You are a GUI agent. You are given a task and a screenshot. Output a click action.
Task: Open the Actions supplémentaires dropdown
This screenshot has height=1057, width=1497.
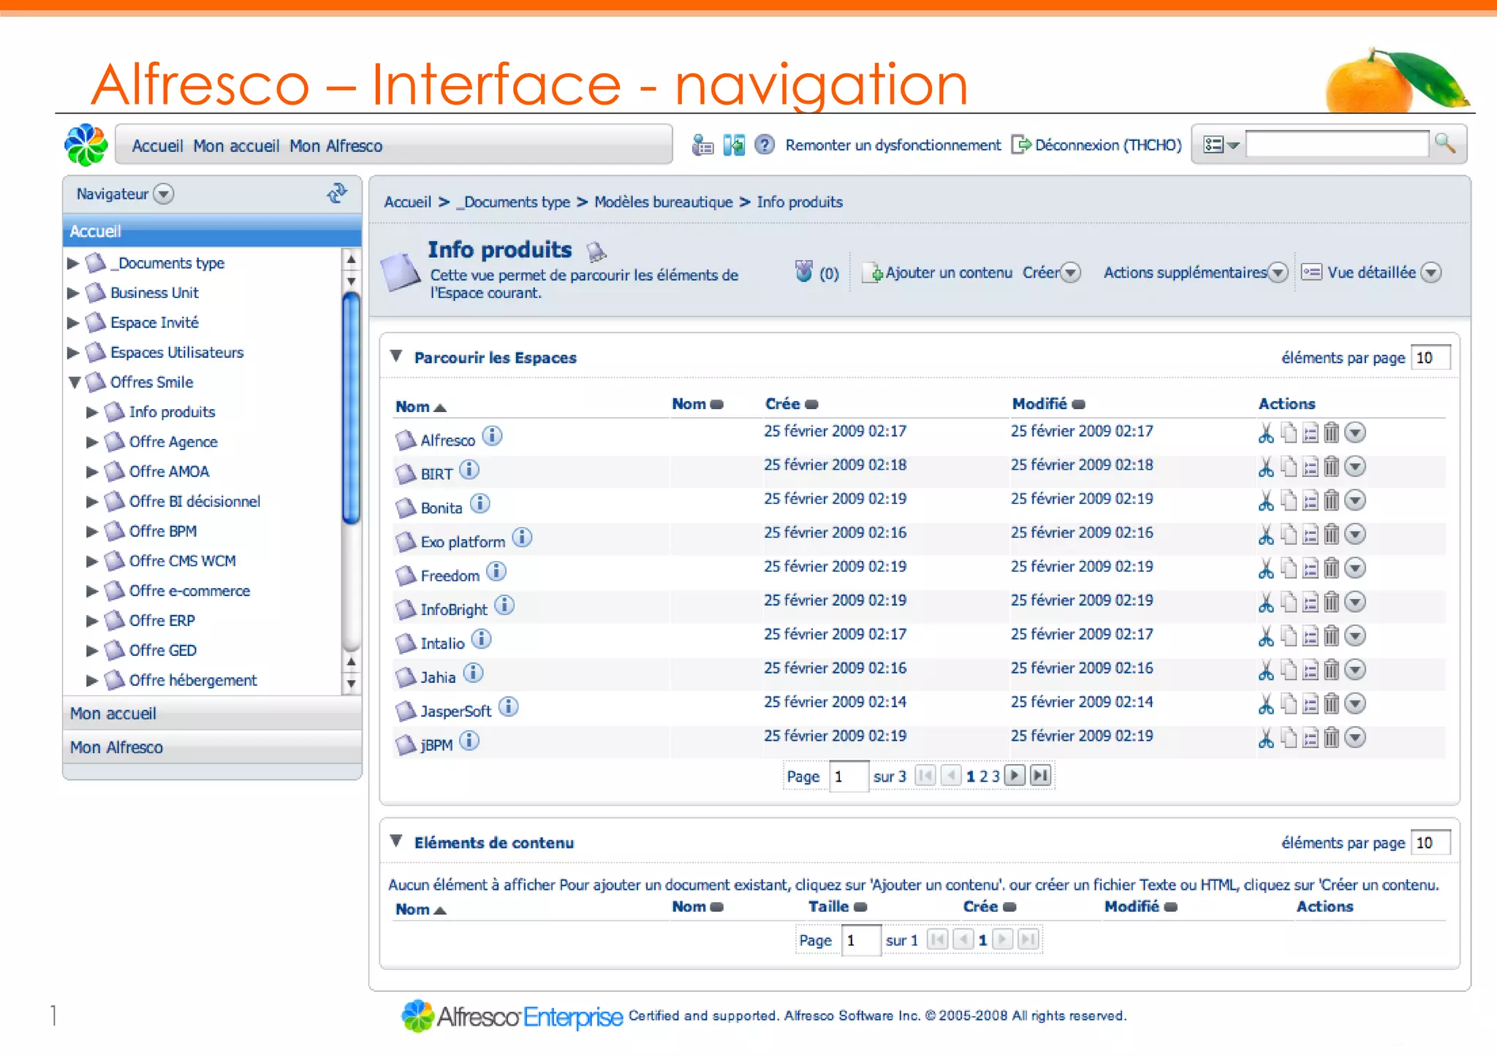(1277, 272)
